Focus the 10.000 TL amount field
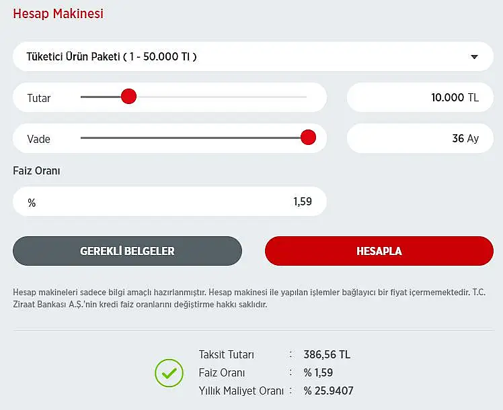Image resolution: width=503 pixels, height=410 pixels. (x=420, y=97)
